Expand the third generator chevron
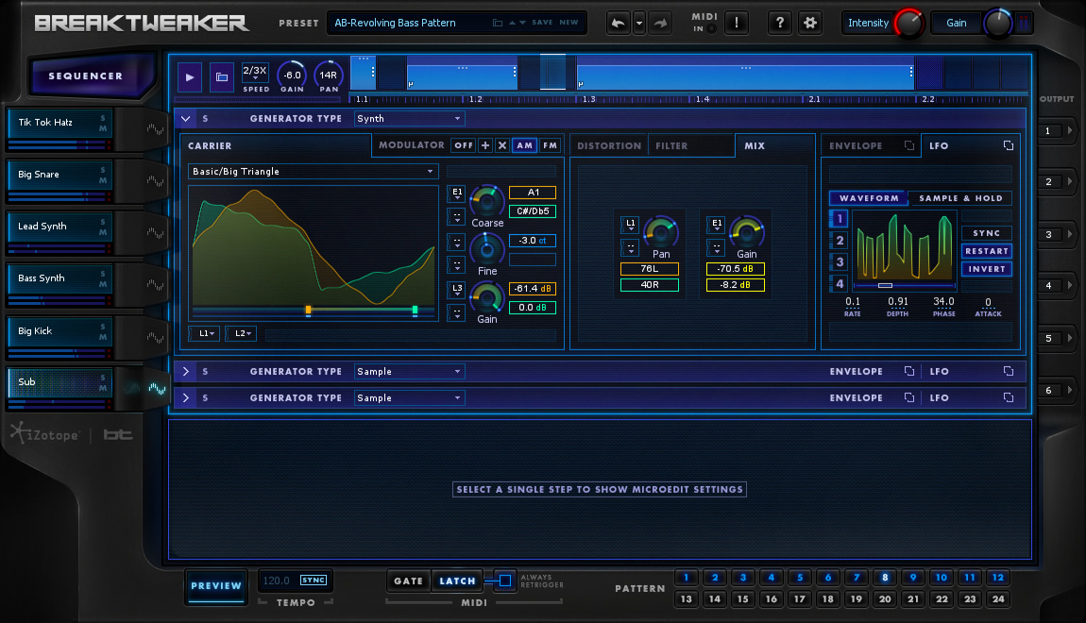1086x623 pixels. 186,398
